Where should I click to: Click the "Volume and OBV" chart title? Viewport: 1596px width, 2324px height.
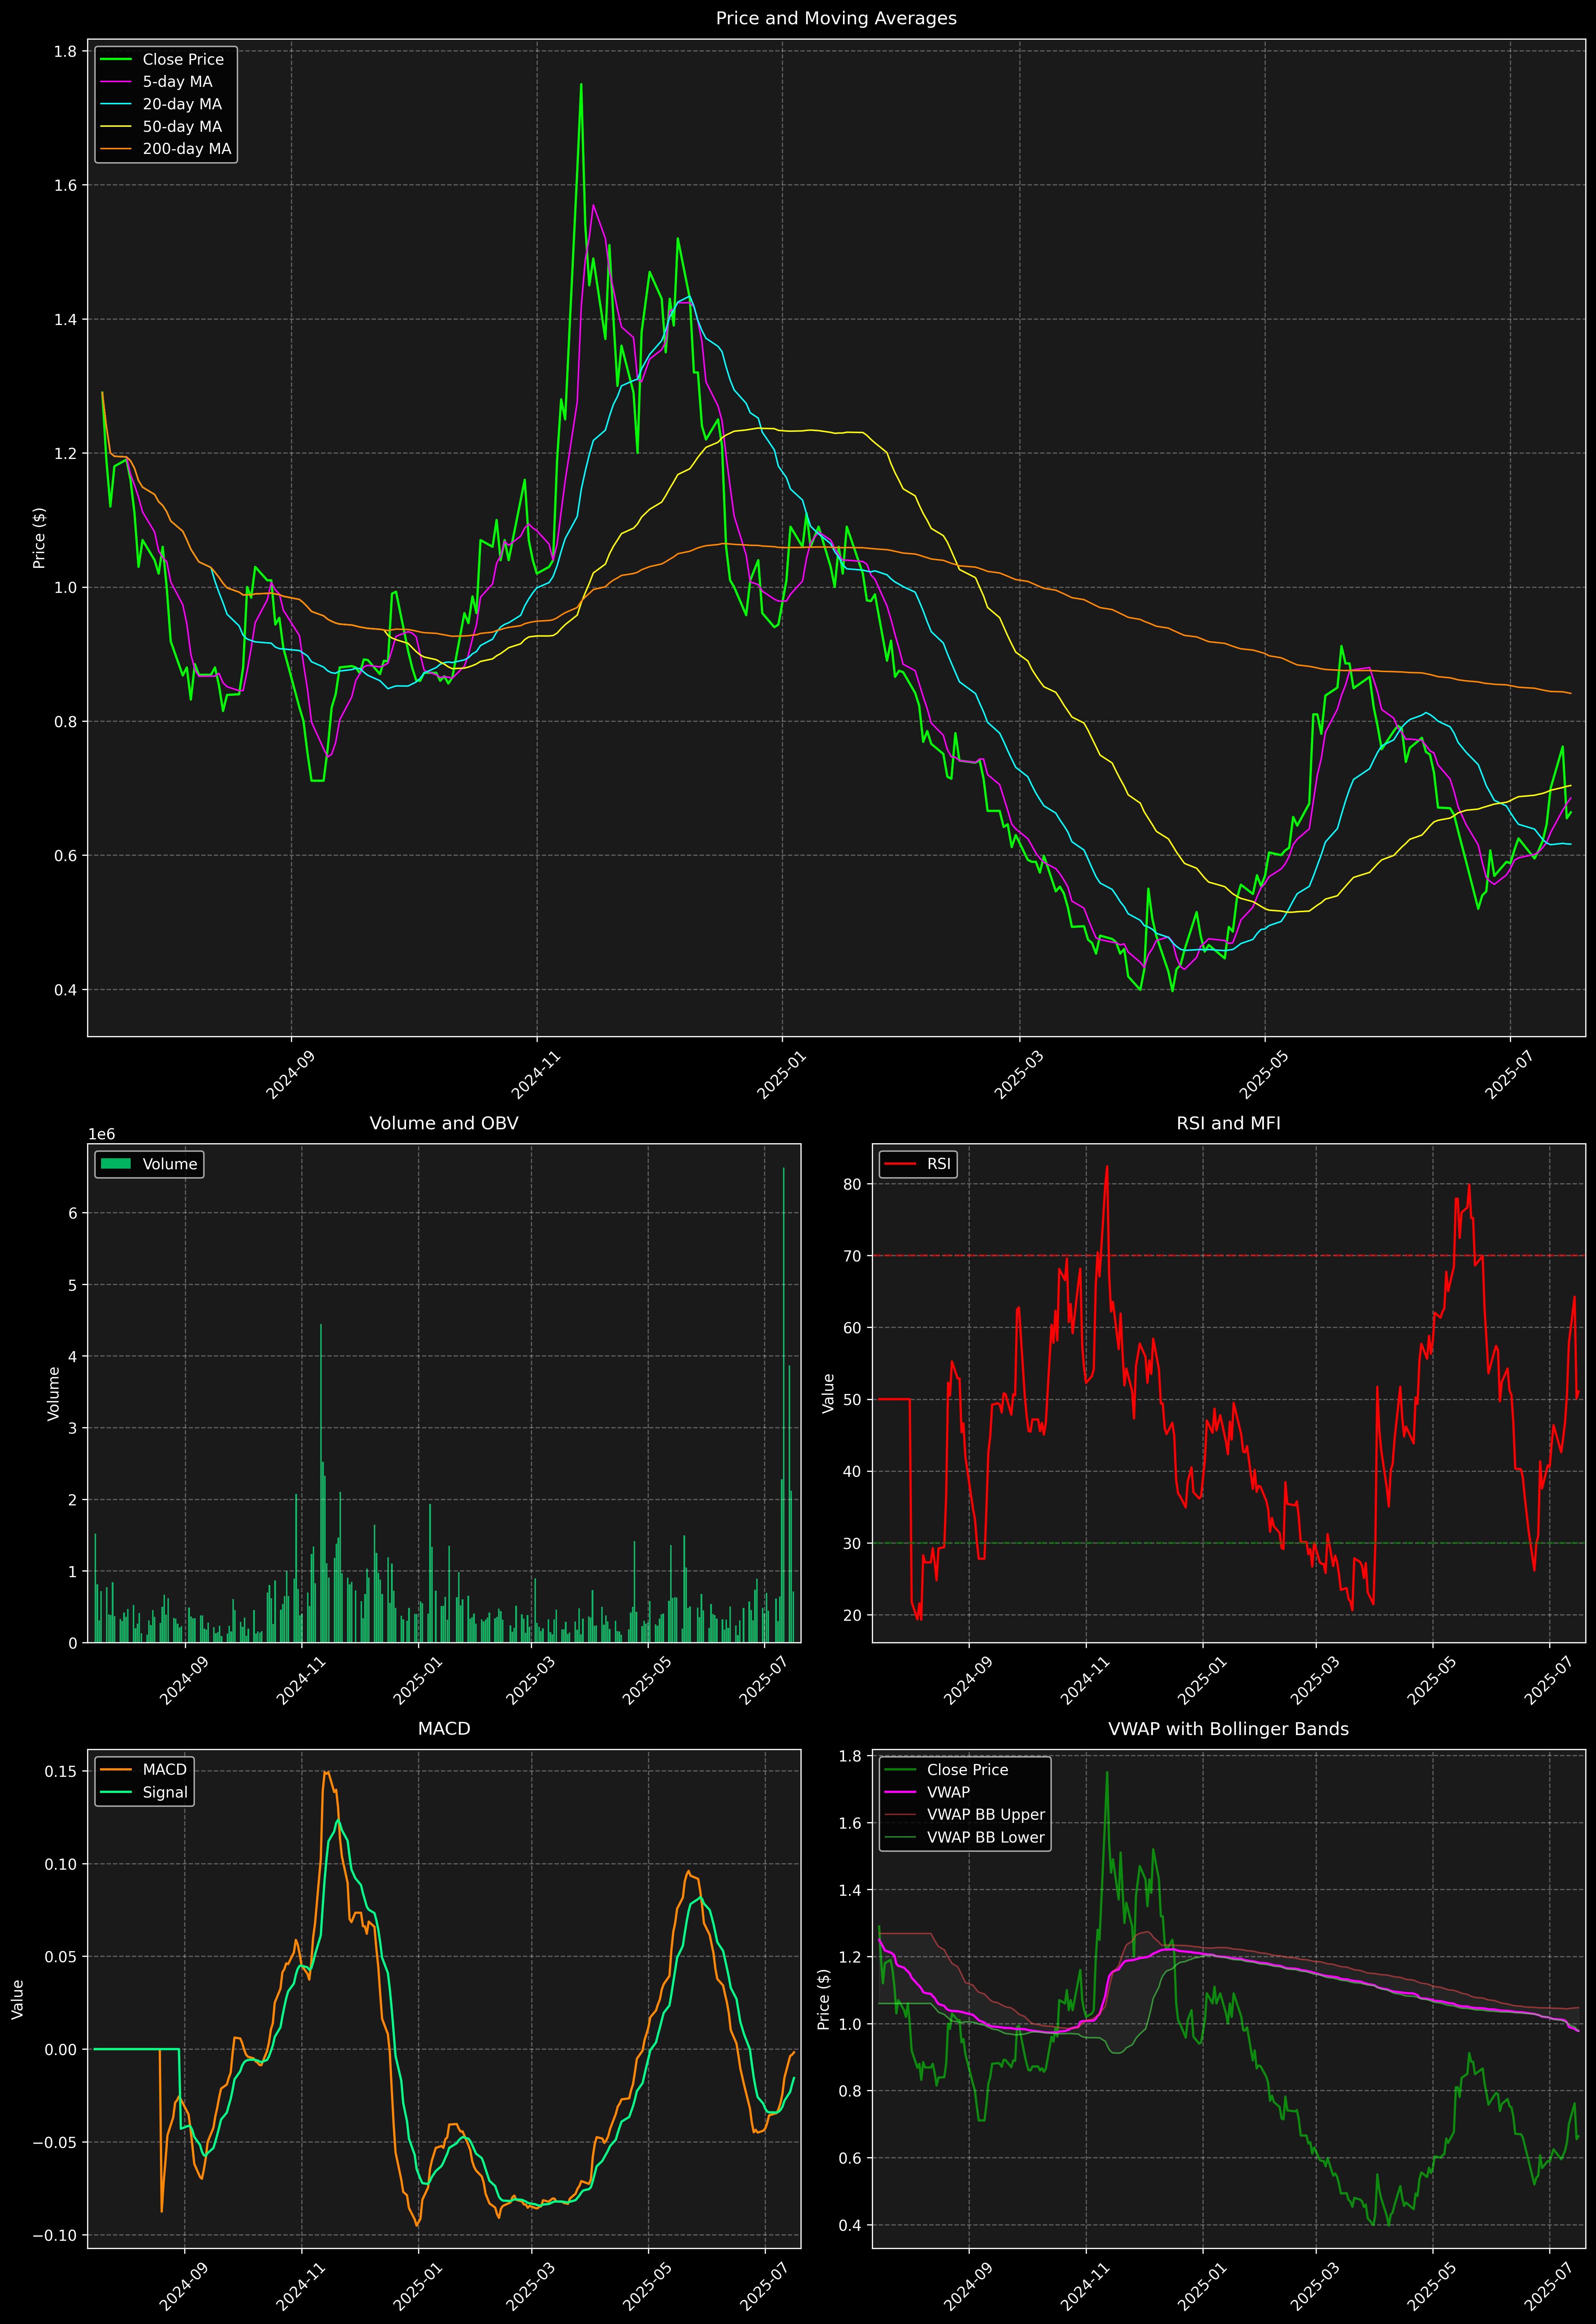pyautogui.click(x=444, y=1123)
